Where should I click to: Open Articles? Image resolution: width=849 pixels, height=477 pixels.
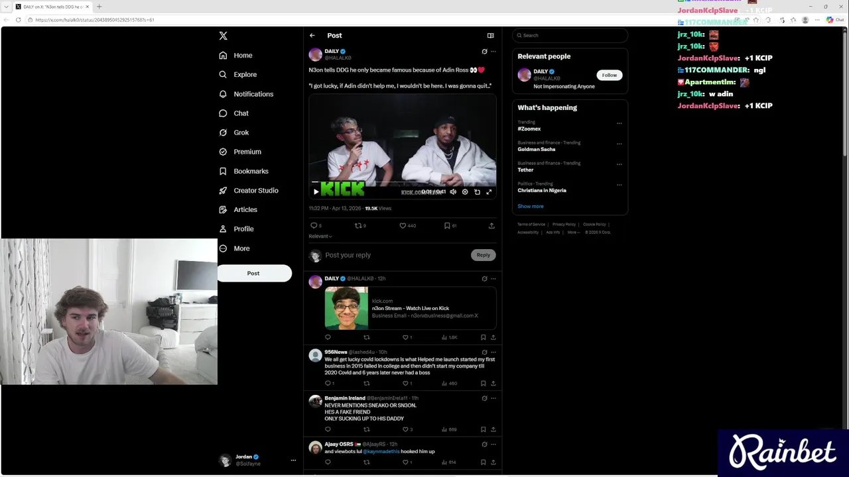[237, 209]
